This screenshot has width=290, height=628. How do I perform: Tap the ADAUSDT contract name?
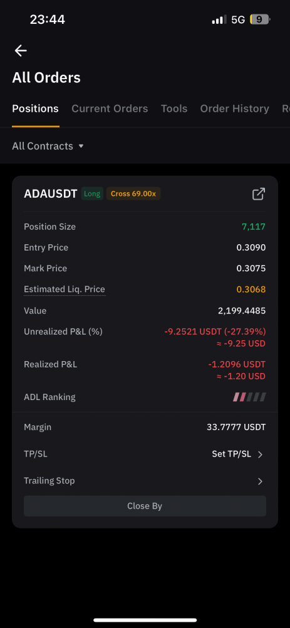(50, 194)
